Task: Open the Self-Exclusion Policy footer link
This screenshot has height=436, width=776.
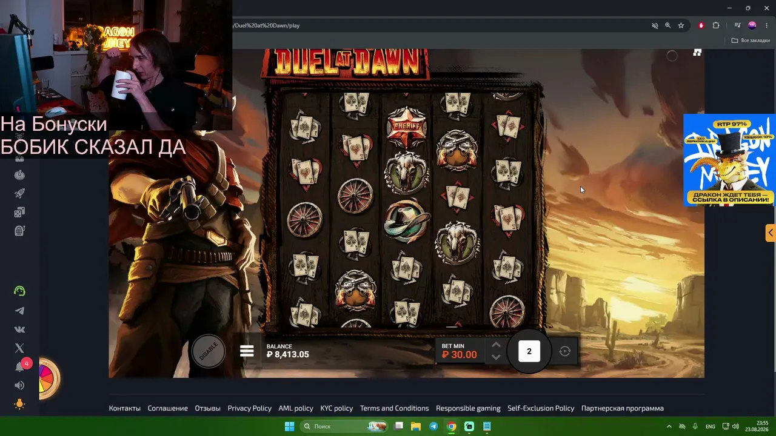Action: coord(541,408)
